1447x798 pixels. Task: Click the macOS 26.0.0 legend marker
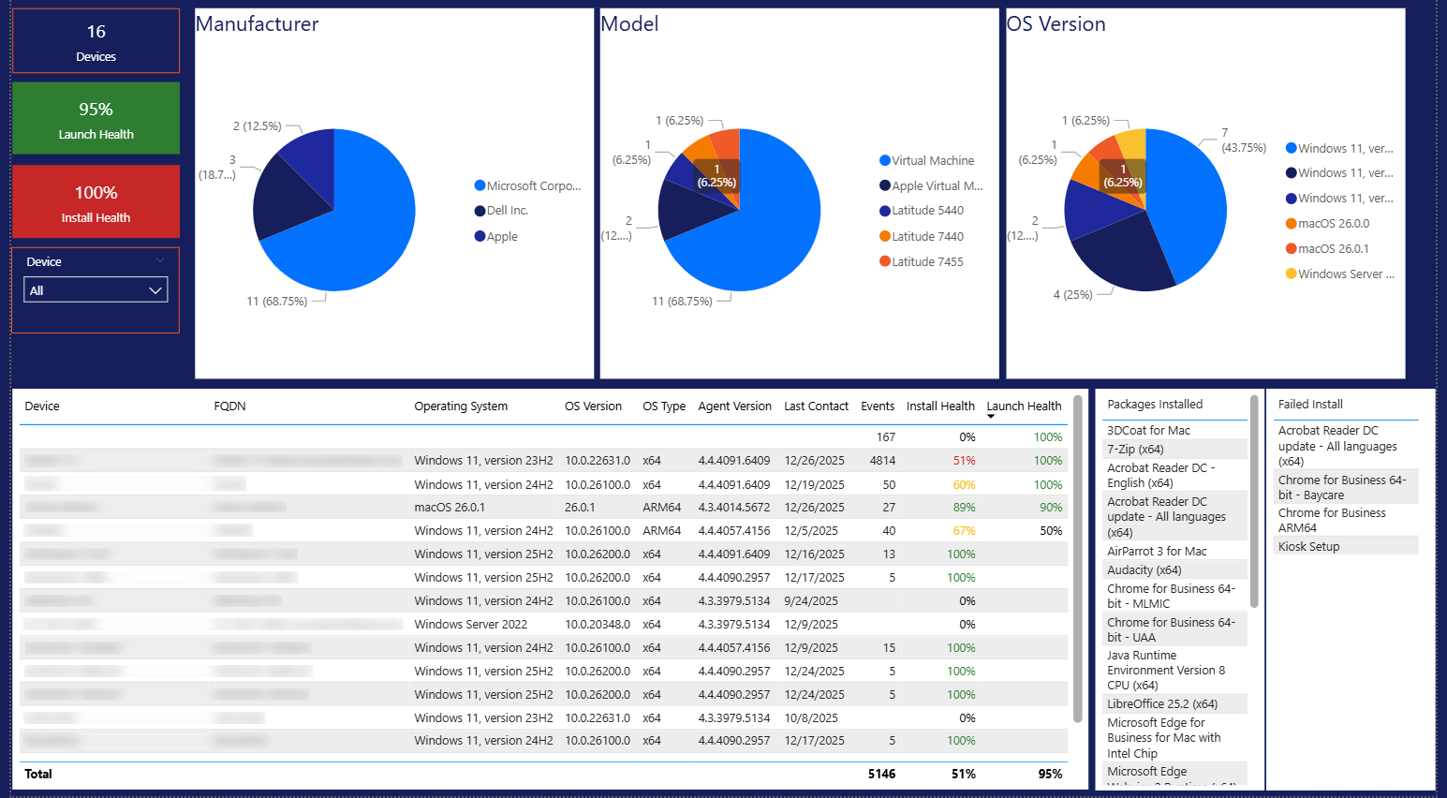click(1292, 224)
